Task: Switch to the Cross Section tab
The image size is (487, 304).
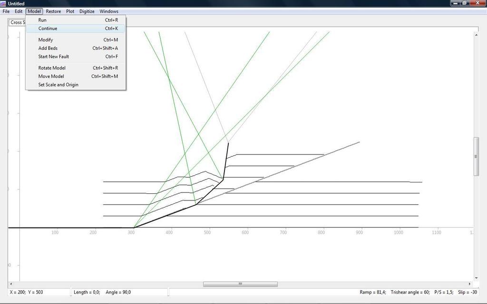Action: coord(17,22)
